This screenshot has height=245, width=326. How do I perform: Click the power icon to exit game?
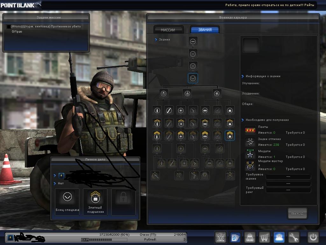(313, 237)
